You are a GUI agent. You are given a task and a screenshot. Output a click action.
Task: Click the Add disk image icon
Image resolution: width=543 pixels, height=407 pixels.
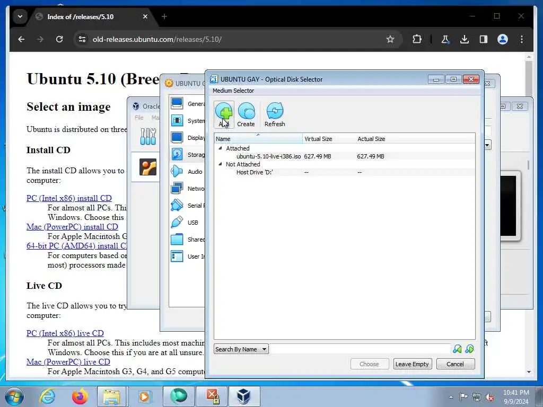tap(224, 114)
